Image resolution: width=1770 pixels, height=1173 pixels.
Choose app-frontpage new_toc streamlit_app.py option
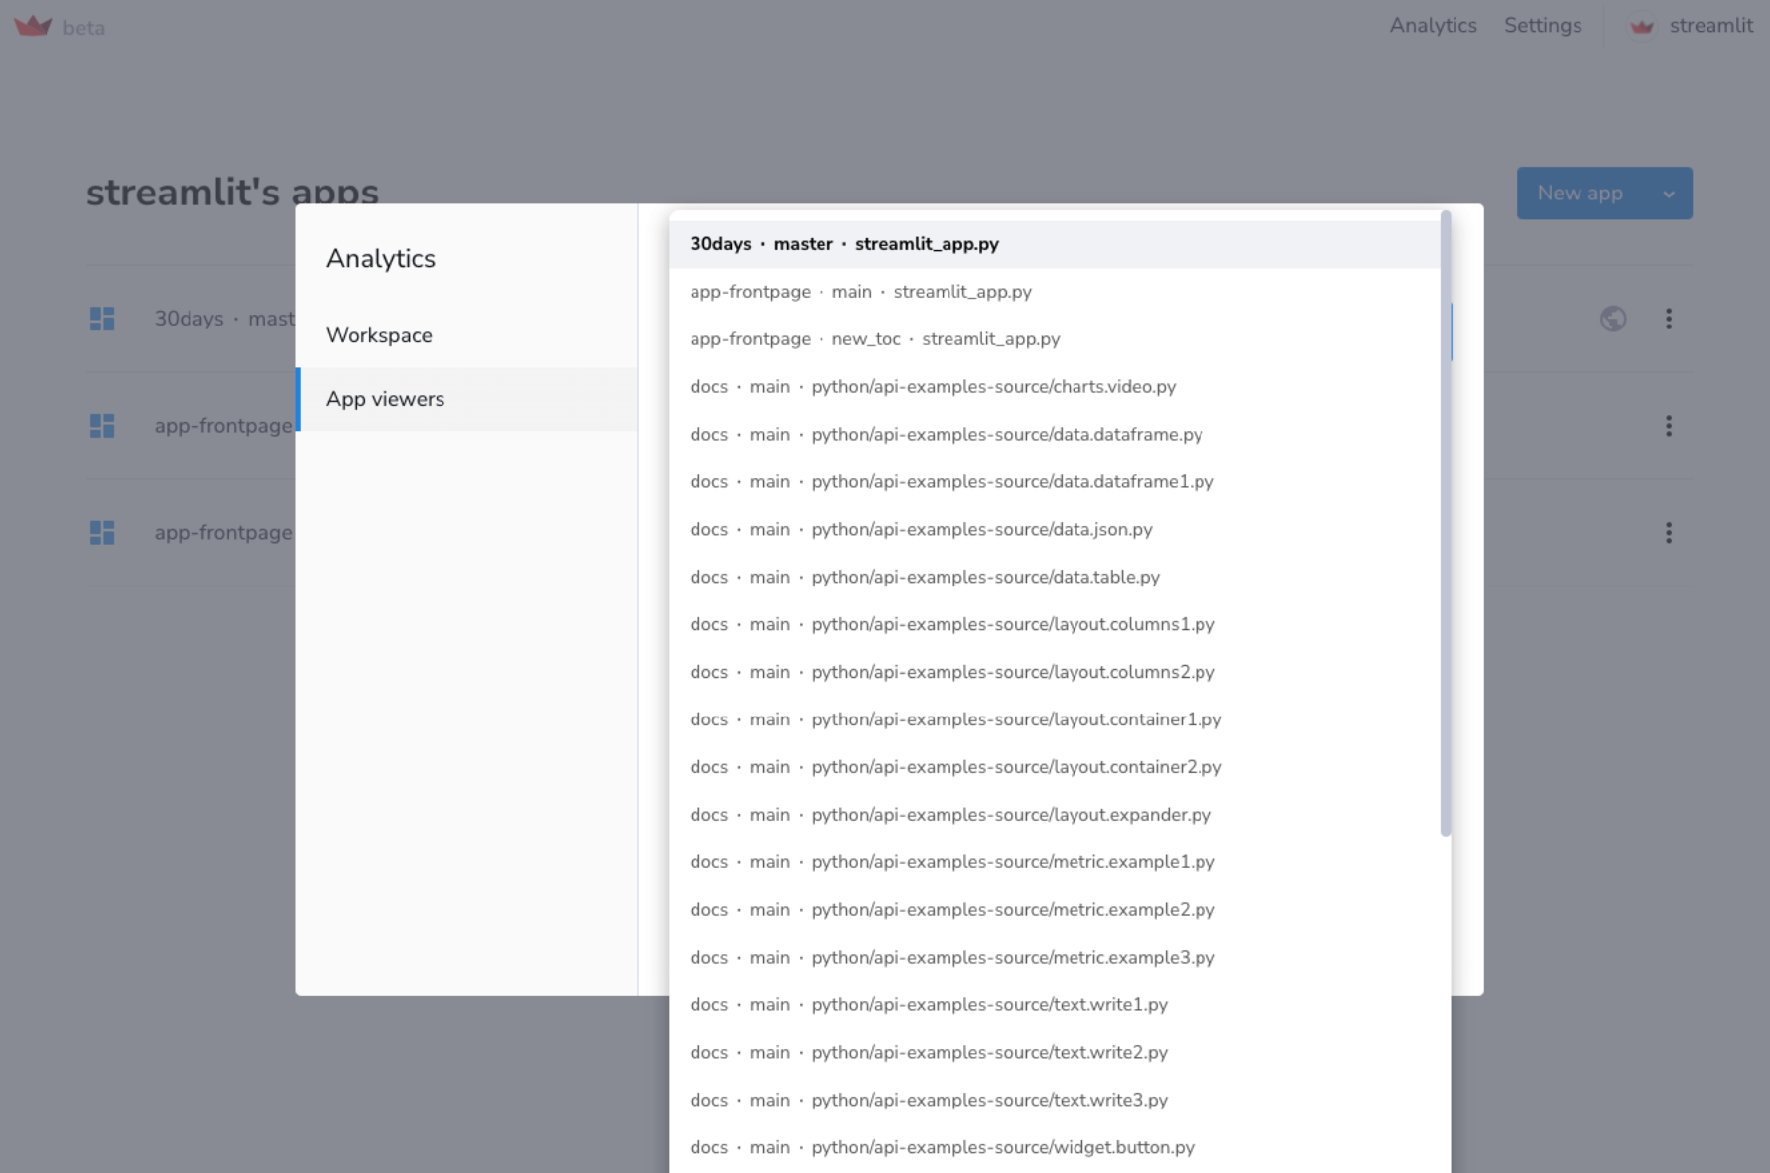tap(874, 339)
